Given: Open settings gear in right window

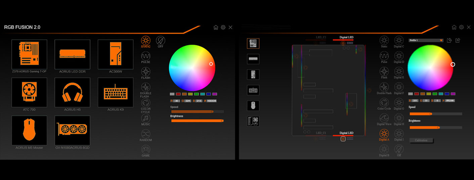Looking at the screenshot, I should (462, 27).
